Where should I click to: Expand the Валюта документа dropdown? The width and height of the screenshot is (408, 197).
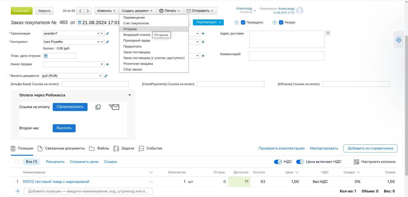(100, 76)
